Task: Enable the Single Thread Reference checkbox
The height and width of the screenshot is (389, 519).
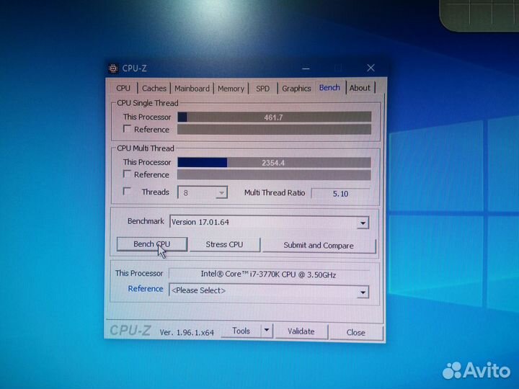Action: (128, 130)
